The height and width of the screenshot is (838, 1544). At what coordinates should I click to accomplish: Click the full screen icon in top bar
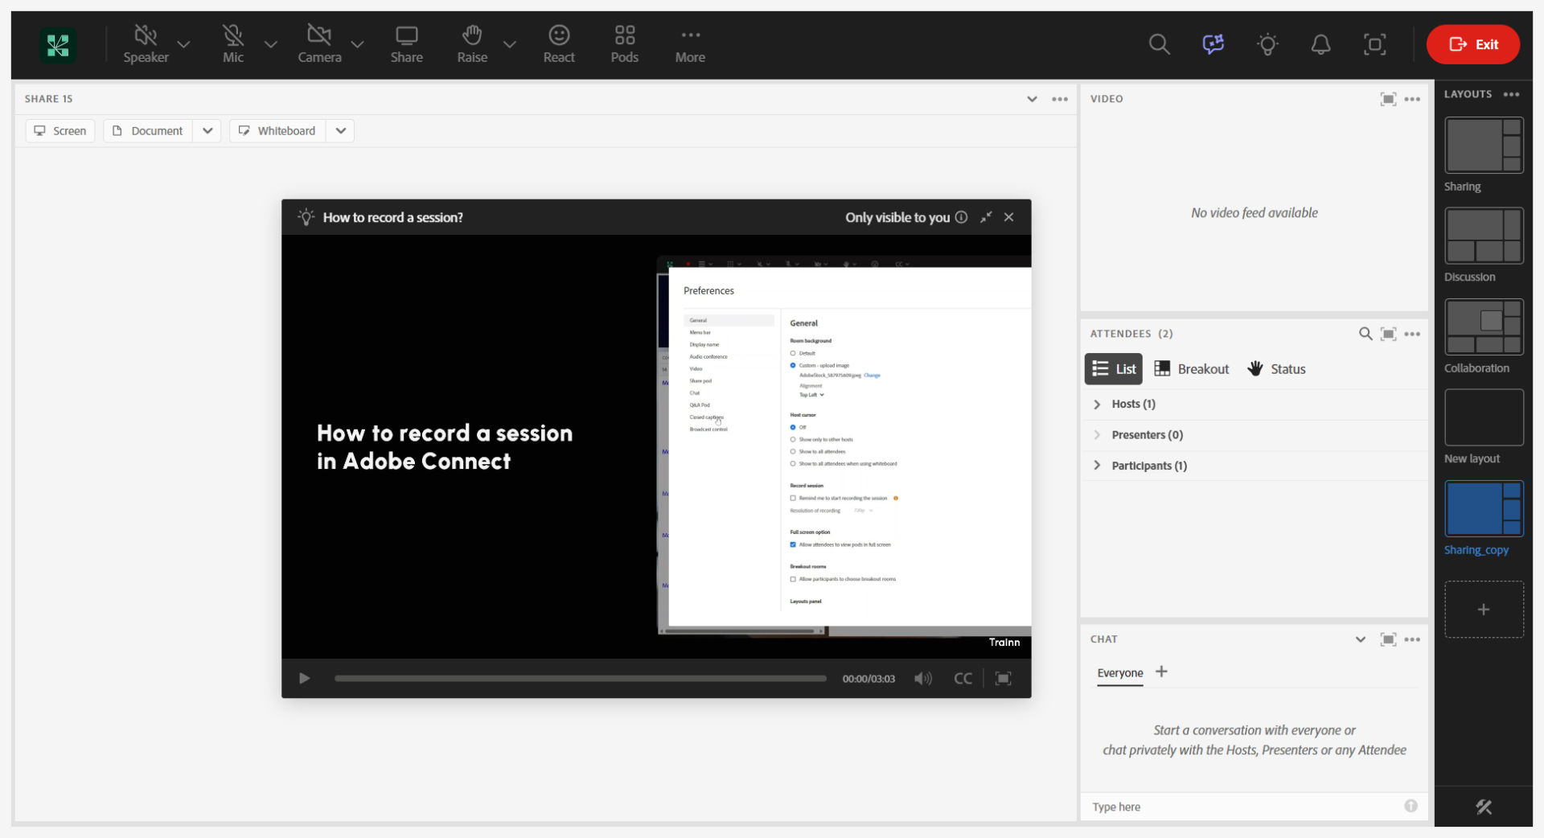[1374, 44]
